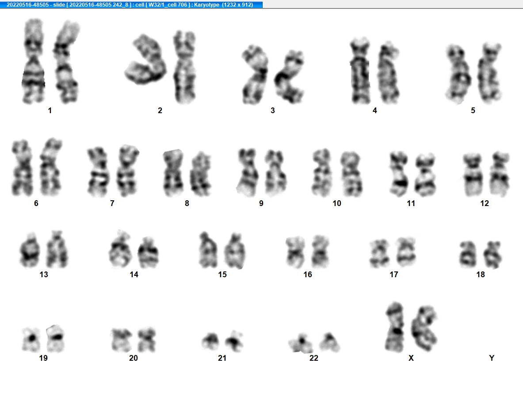Select the left chromosome of pair 6
This screenshot has height=401, width=523.
[23, 168]
